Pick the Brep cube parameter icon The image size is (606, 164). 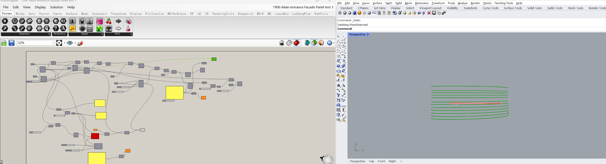click(x=39, y=21)
